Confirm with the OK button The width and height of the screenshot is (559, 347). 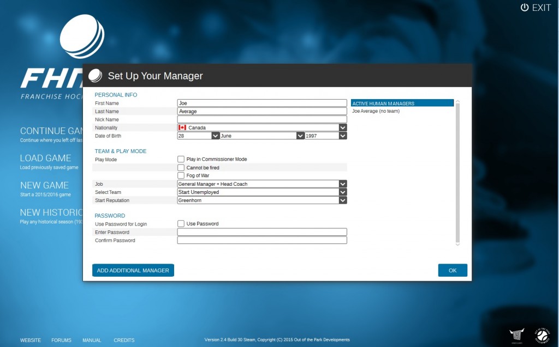click(x=453, y=270)
